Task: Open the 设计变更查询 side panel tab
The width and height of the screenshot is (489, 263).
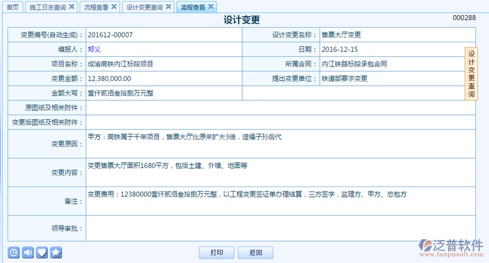Action: coord(471,74)
